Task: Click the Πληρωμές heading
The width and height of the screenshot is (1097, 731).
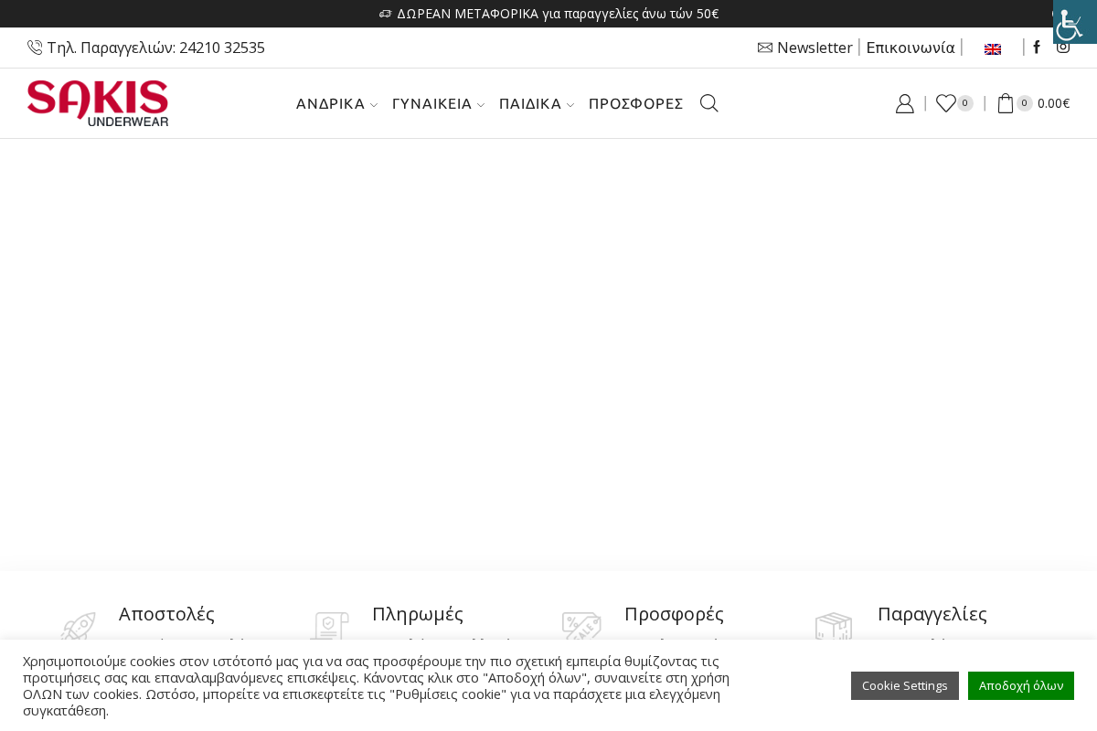Action: (418, 614)
